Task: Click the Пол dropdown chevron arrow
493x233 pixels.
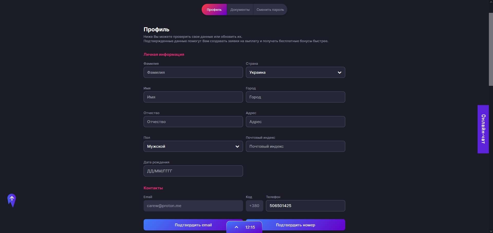Action: point(237,146)
